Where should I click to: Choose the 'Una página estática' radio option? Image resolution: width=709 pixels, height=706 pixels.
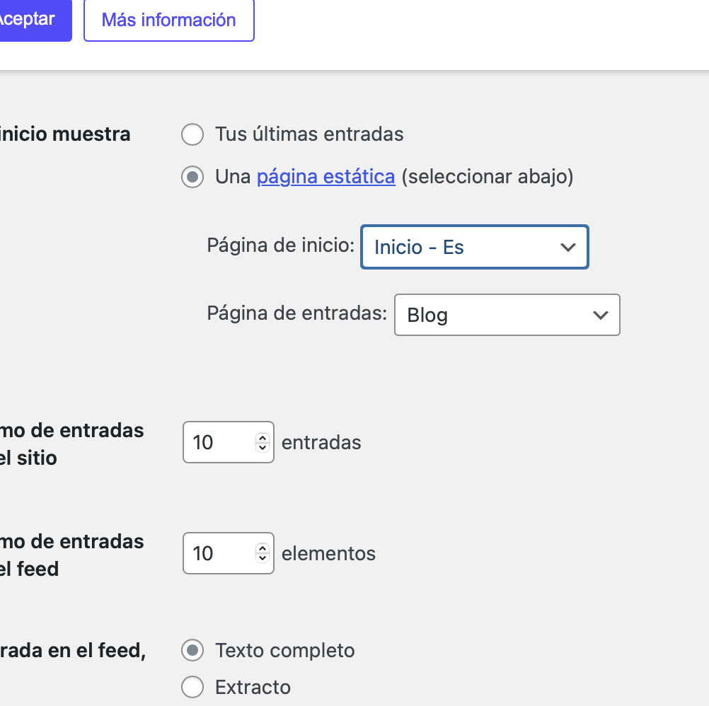point(192,177)
